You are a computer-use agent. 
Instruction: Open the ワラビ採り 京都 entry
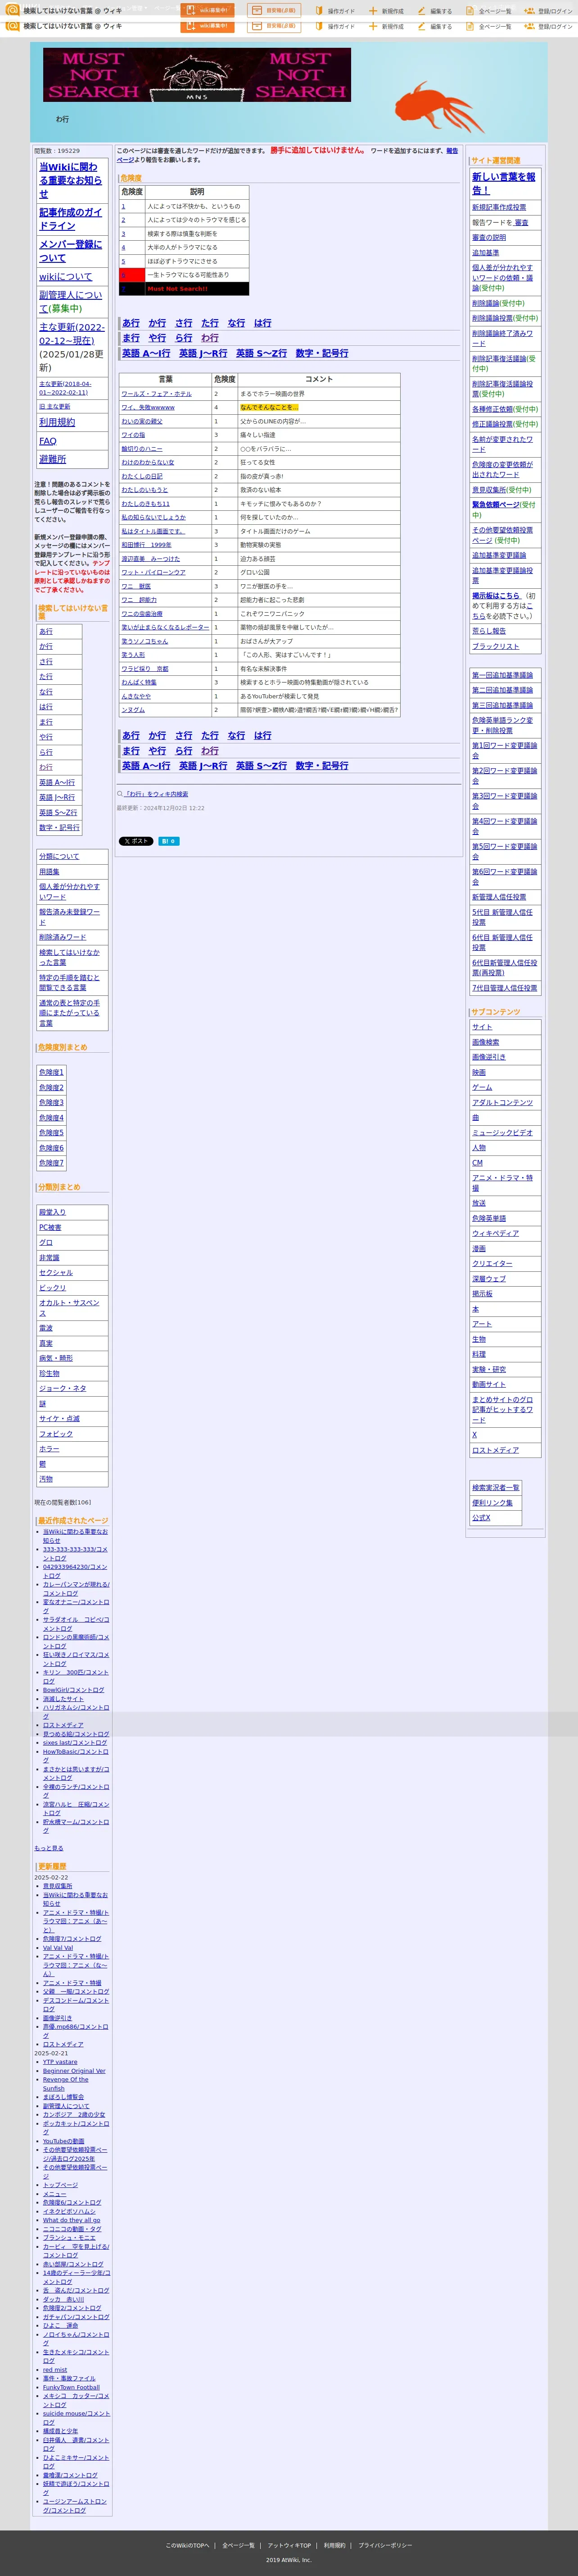(x=145, y=669)
